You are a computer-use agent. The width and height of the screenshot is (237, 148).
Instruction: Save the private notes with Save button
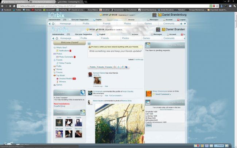(x=148, y=125)
